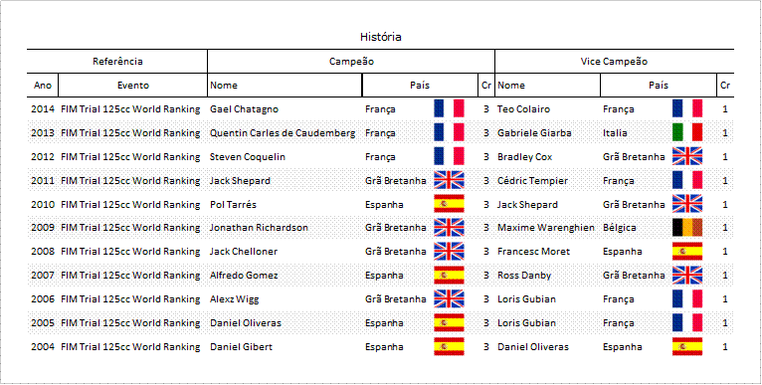Select the Quentin Carles de Caudemberg cell
Screen dimensions: 762x385
coord(285,132)
